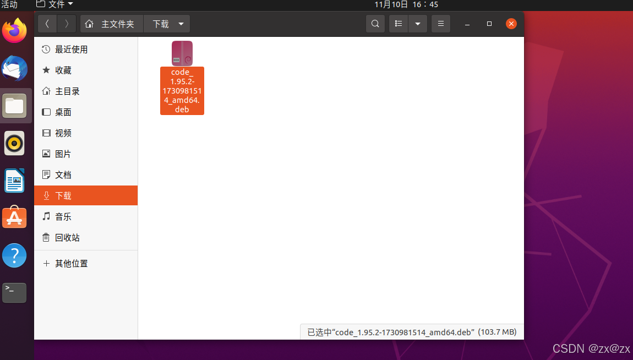
Task: Select 最近使用 in the sidebar
Action: point(86,49)
